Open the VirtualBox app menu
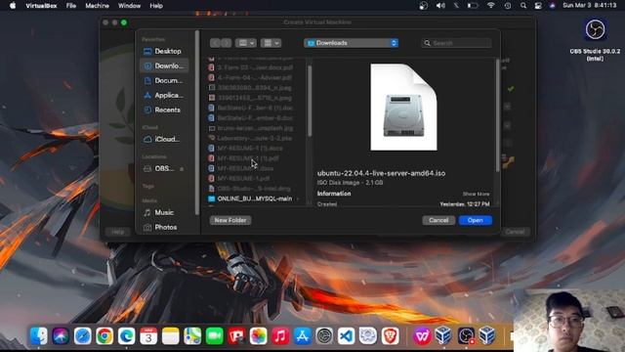Image resolution: width=625 pixels, height=352 pixels. [41, 6]
